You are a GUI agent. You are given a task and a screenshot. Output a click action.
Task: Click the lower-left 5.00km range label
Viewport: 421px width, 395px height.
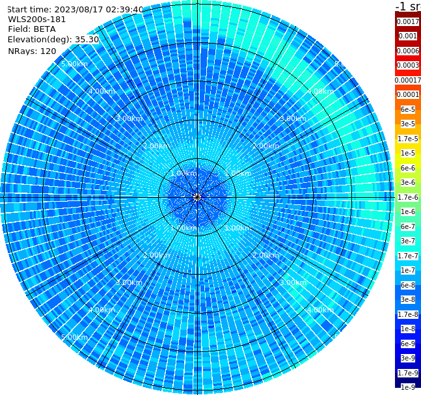tap(74, 337)
